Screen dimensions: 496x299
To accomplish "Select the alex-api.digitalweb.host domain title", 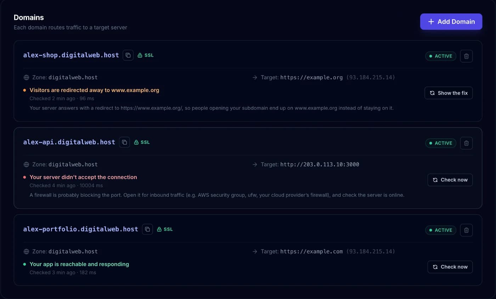I will coord(69,142).
